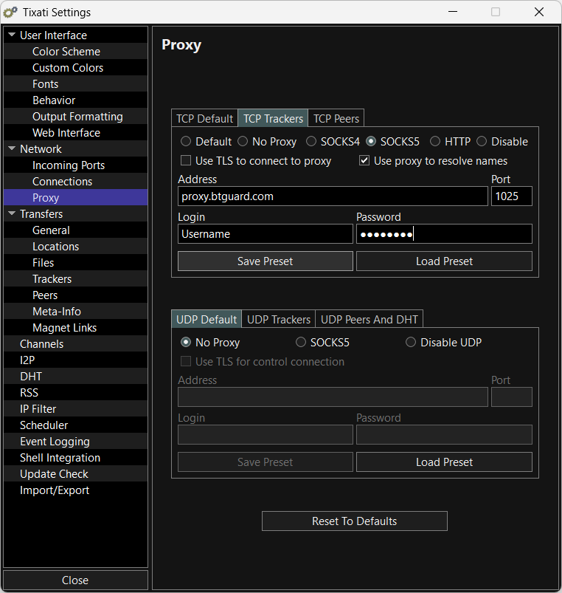The height and width of the screenshot is (593, 562).
Task: Select SOCKS5 option in UDP section
Action: point(301,343)
